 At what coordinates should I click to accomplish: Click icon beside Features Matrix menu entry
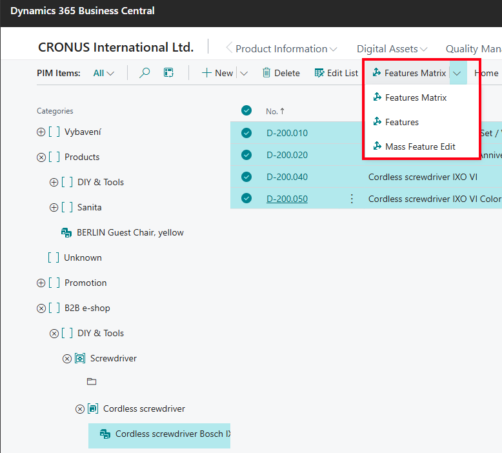point(377,97)
